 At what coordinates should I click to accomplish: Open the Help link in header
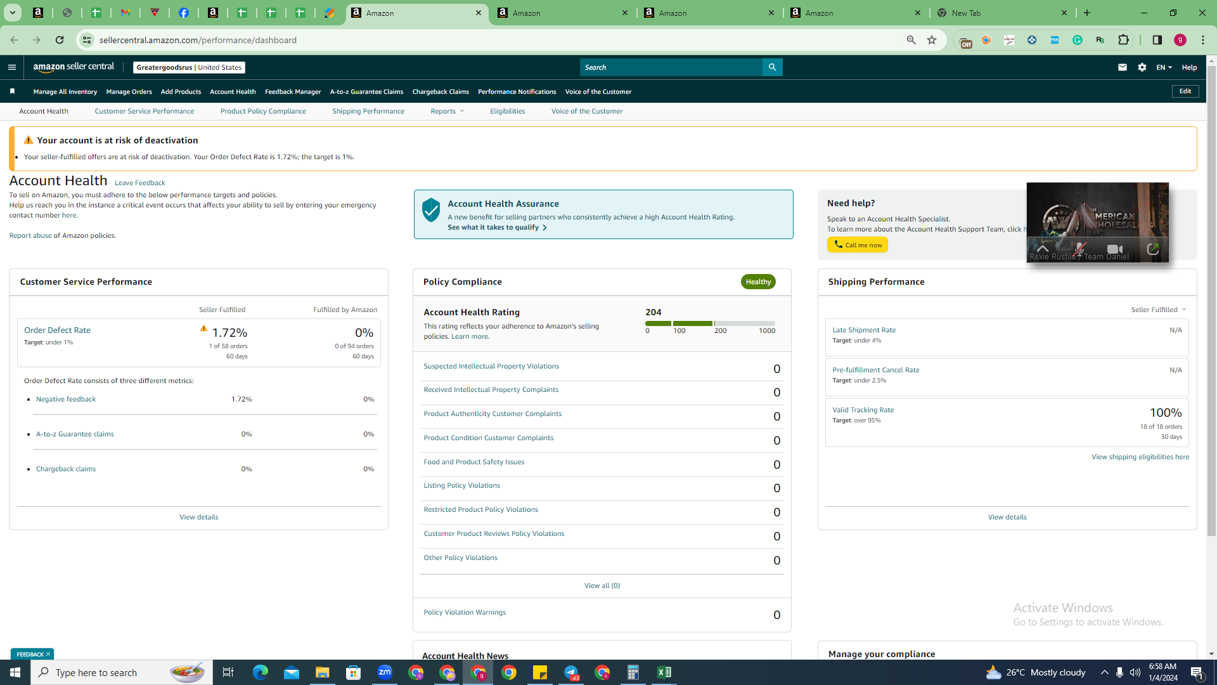1189,67
